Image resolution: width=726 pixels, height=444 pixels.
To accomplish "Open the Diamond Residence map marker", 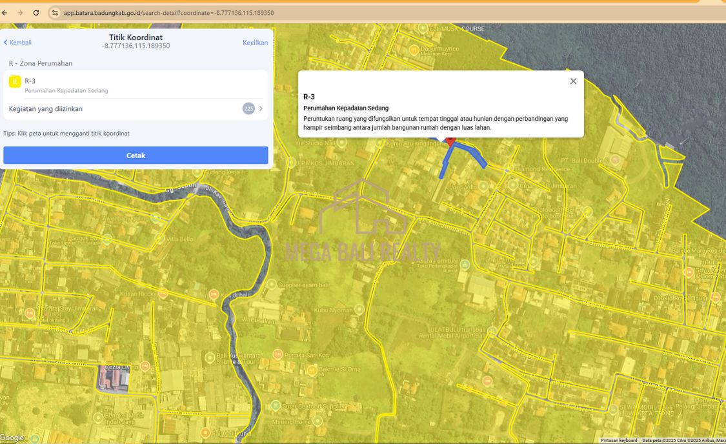I will [x=508, y=169].
